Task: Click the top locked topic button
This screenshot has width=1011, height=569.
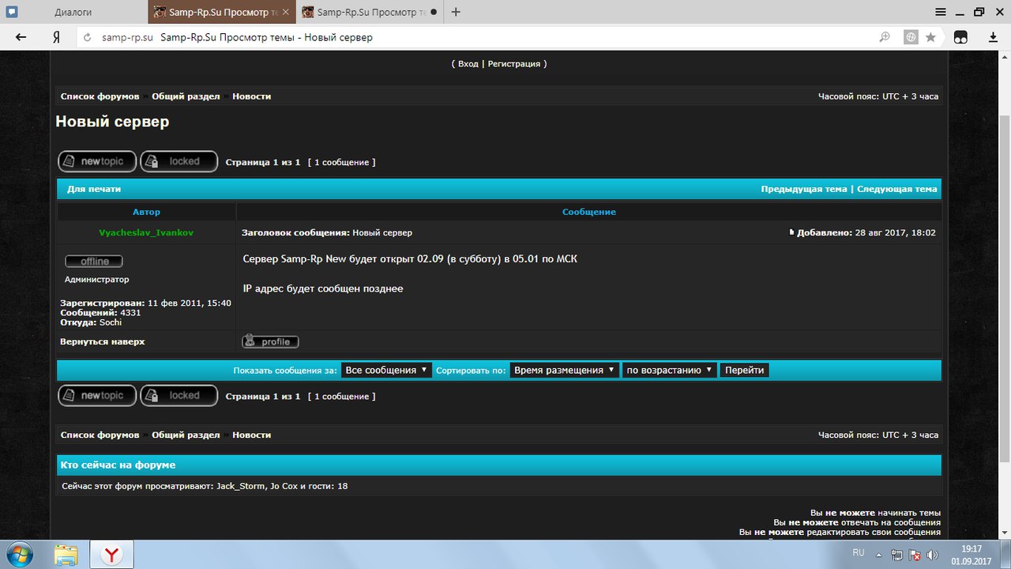Action: (179, 161)
